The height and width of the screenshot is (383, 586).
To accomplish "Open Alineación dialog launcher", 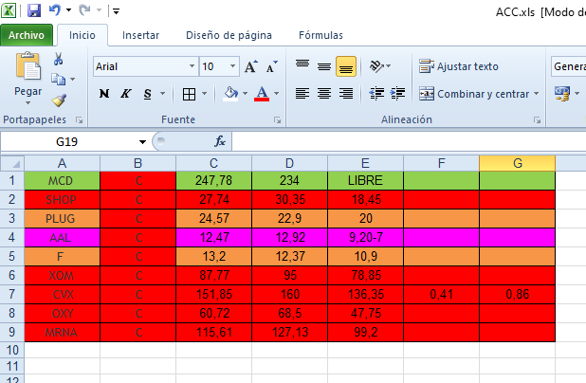I will 537,120.
